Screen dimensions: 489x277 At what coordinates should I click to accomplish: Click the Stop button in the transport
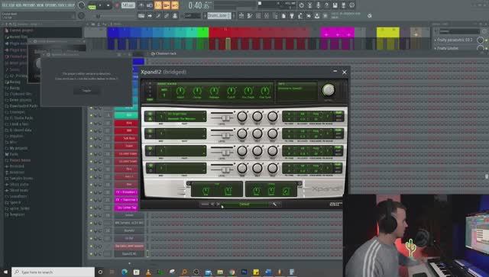(108, 5)
